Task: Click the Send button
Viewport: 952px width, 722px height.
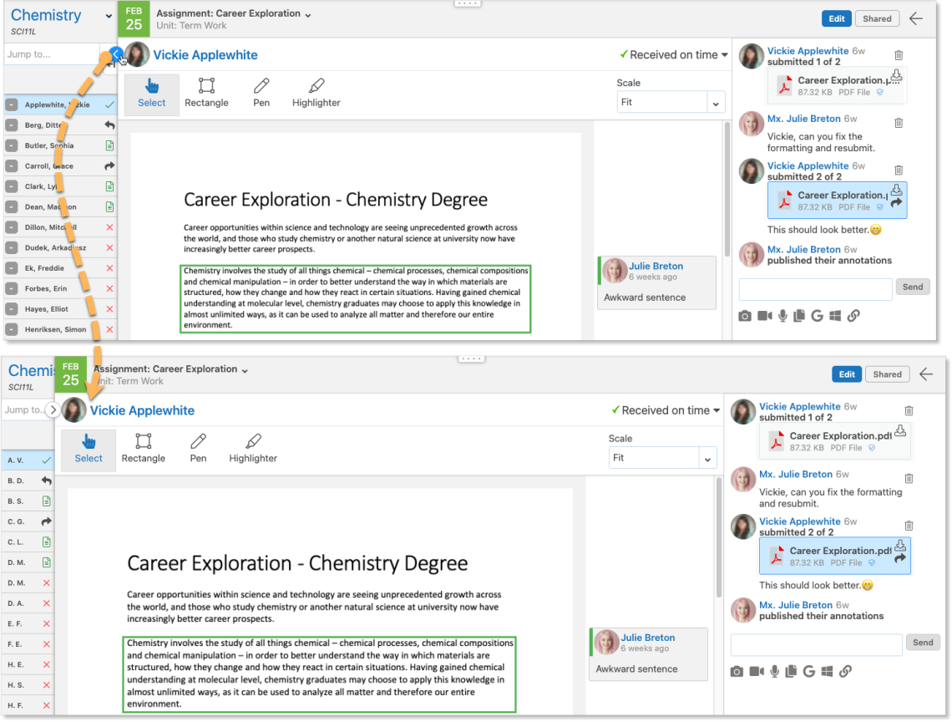Action: (x=913, y=287)
